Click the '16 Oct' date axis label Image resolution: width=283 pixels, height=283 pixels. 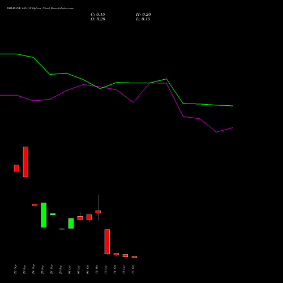click(x=133, y=269)
